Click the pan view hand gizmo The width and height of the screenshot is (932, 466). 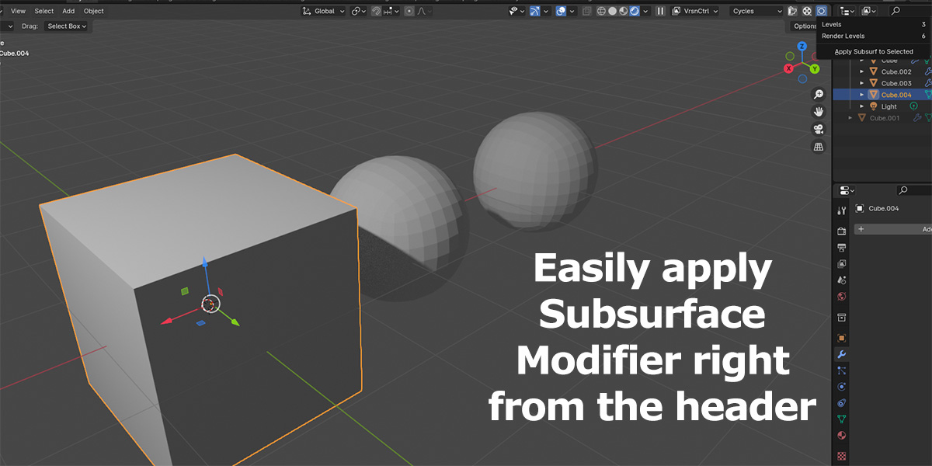(818, 112)
